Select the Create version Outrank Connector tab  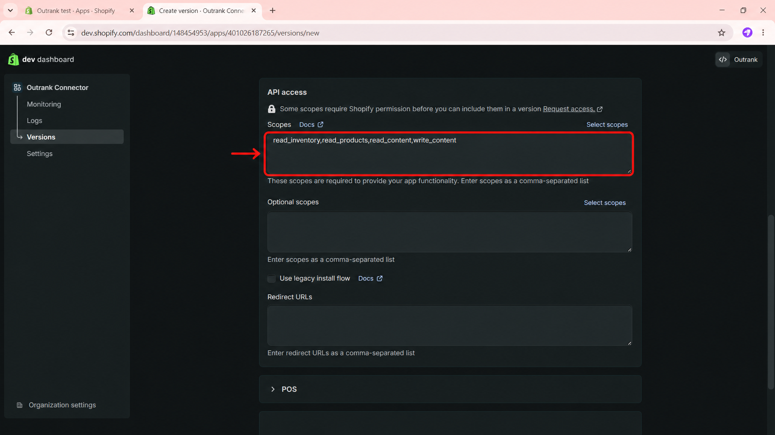[x=202, y=11]
